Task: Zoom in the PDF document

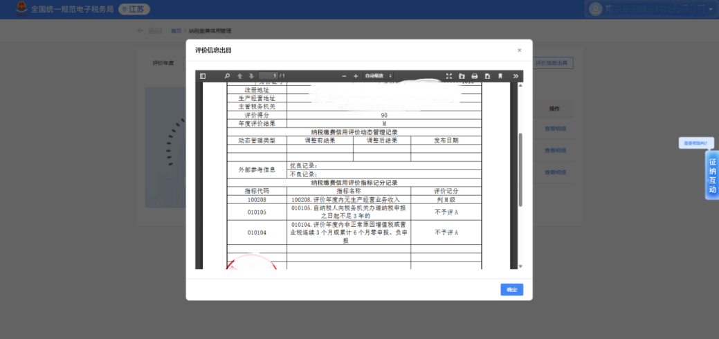Action: pyautogui.click(x=356, y=76)
